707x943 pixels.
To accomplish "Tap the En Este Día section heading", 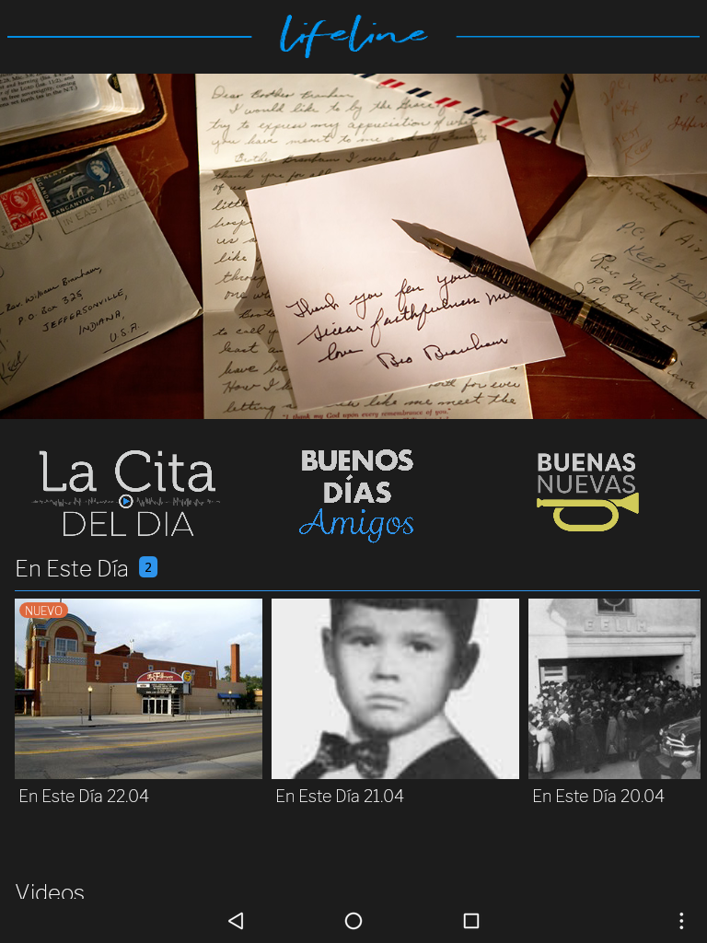I will [72, 568].
